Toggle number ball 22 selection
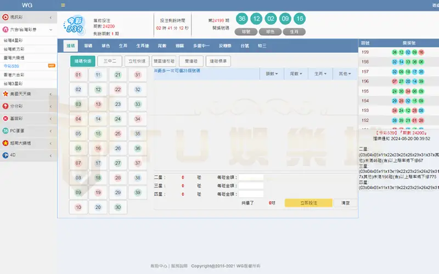 tap(117, 90)
